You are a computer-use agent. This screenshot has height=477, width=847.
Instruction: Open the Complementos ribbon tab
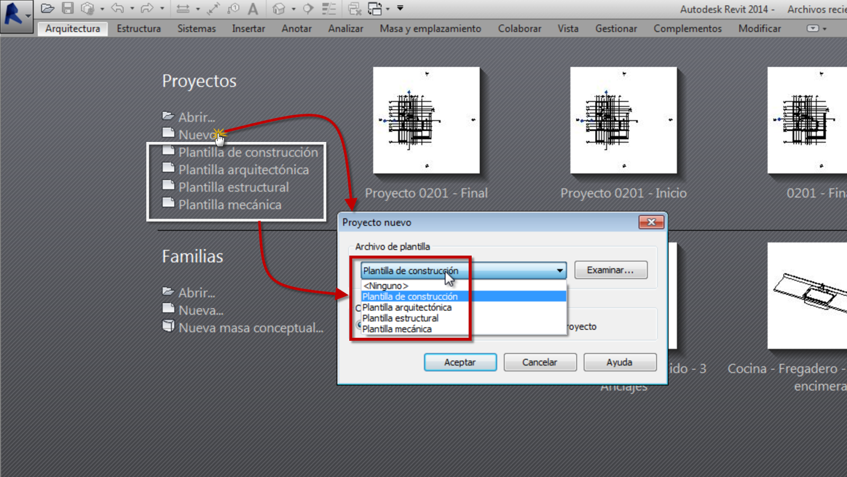688,29
